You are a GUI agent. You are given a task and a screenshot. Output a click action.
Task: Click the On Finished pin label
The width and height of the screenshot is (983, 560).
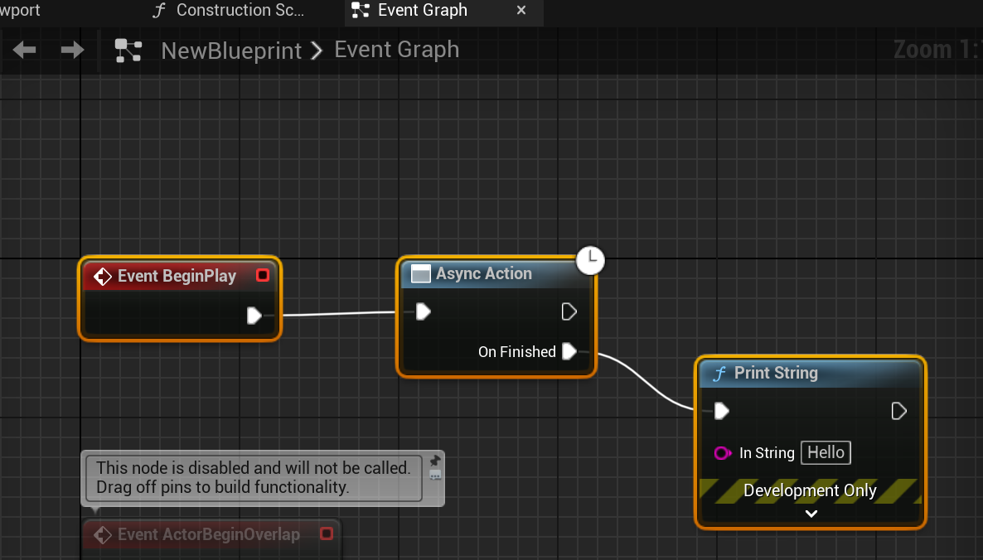(516, 352)
